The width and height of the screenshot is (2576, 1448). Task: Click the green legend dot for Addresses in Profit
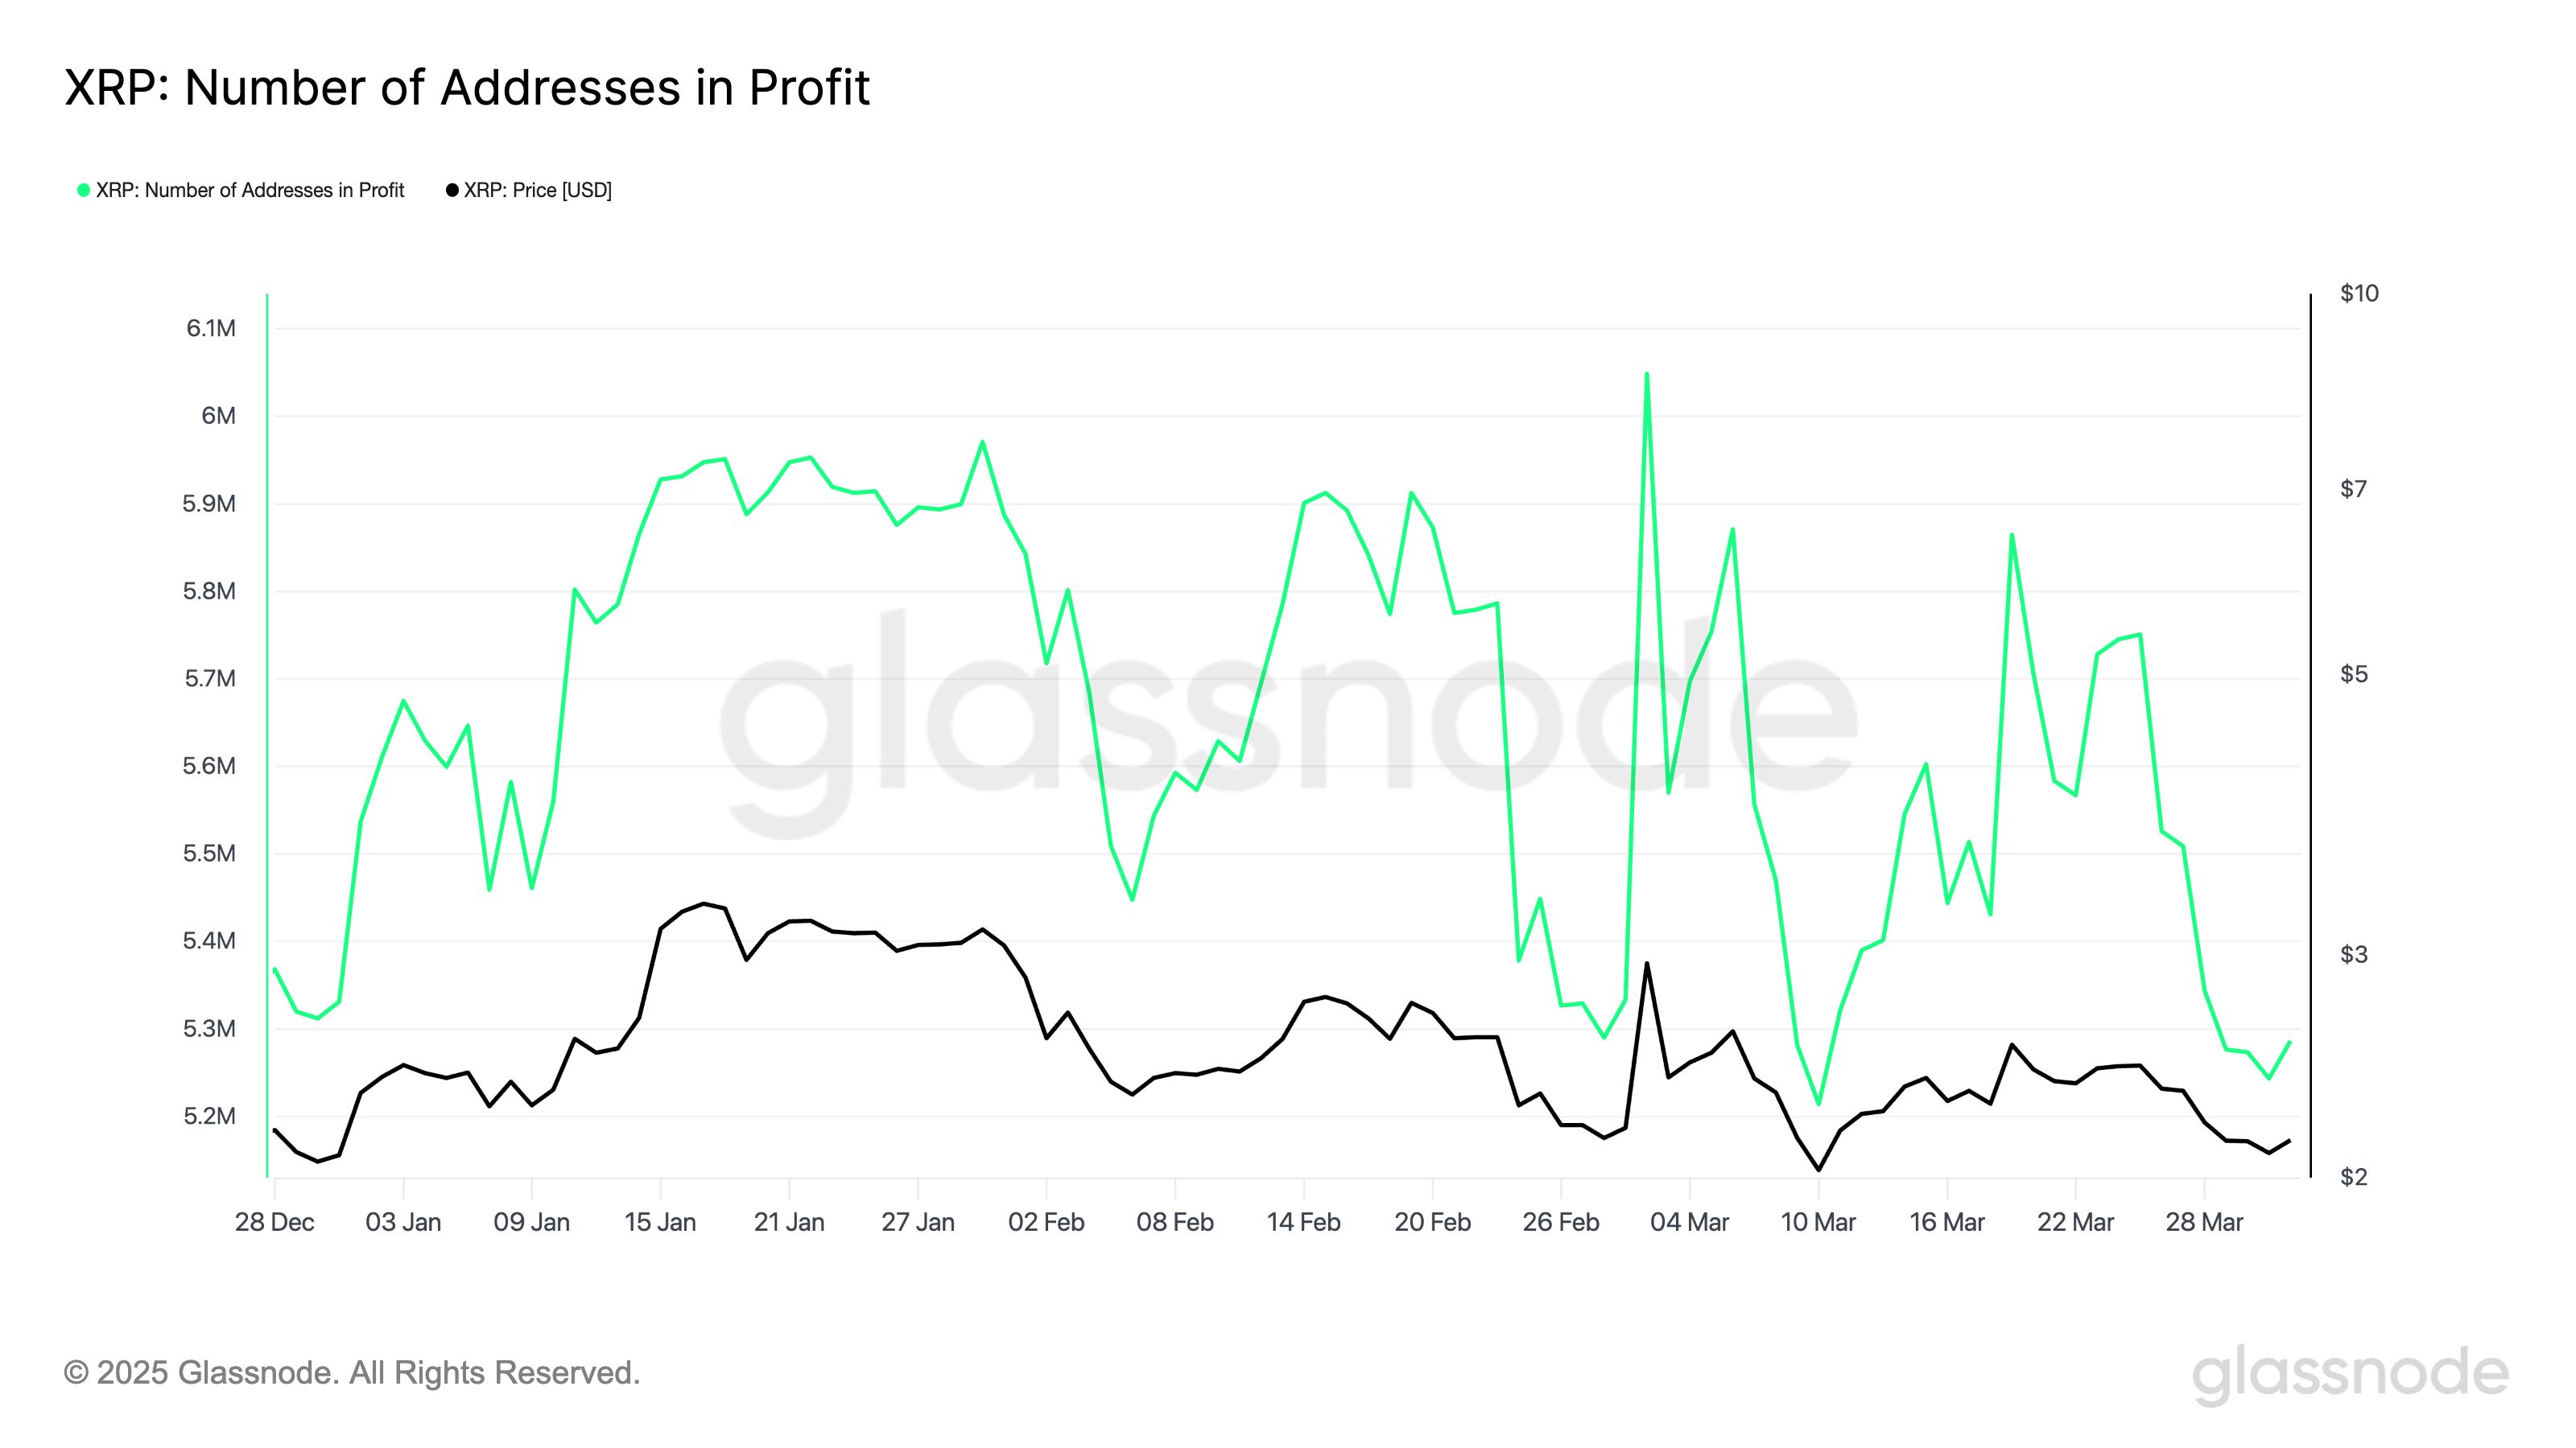[x=84, y=190]
